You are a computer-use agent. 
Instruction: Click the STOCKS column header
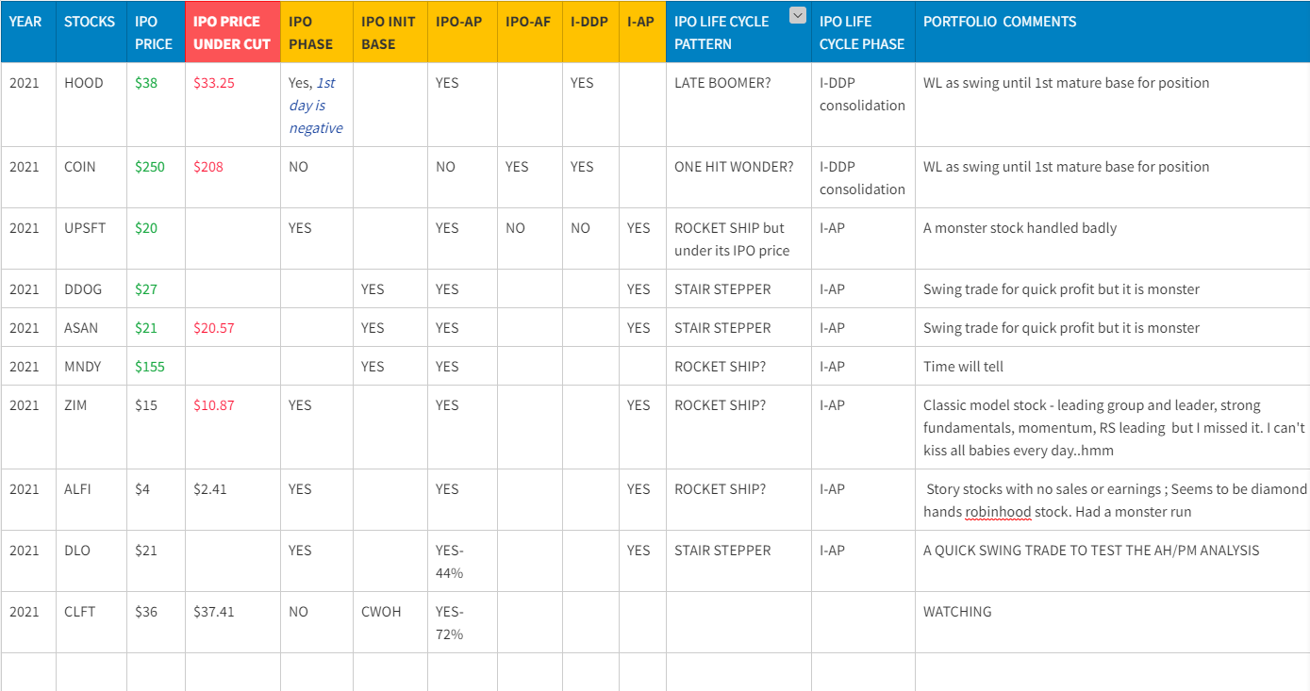[91, 32]
